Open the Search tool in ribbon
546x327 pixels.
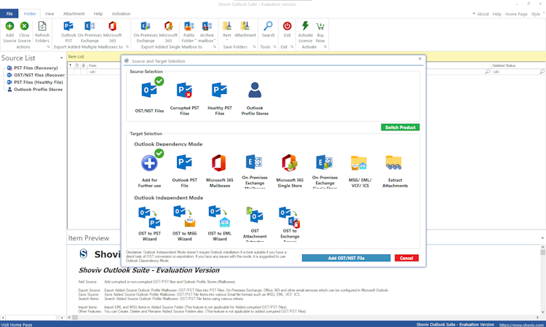point(268,30)
